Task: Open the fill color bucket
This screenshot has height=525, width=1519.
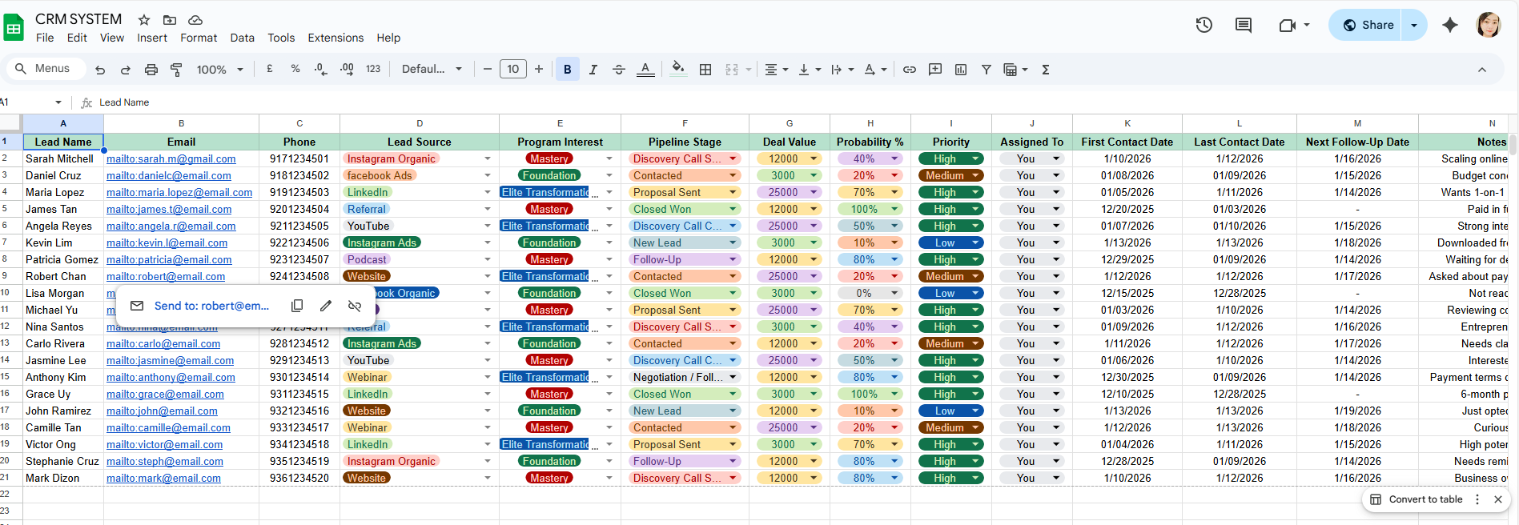Action: 678,69
